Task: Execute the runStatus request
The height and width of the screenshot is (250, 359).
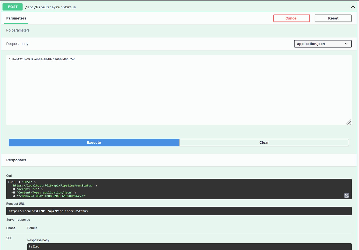Action: click(x=94, y=142)
